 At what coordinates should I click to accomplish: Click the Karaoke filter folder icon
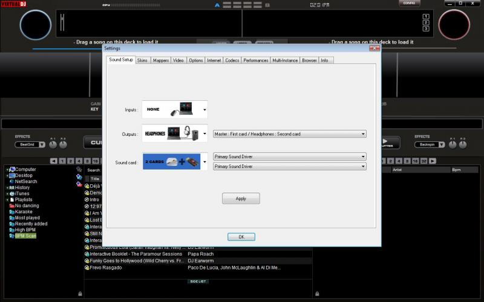(x=12, y=211)
